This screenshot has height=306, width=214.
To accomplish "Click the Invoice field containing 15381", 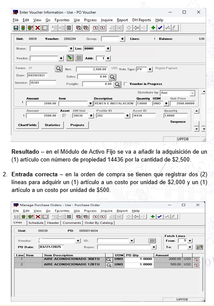I will [x=43, y=83].
